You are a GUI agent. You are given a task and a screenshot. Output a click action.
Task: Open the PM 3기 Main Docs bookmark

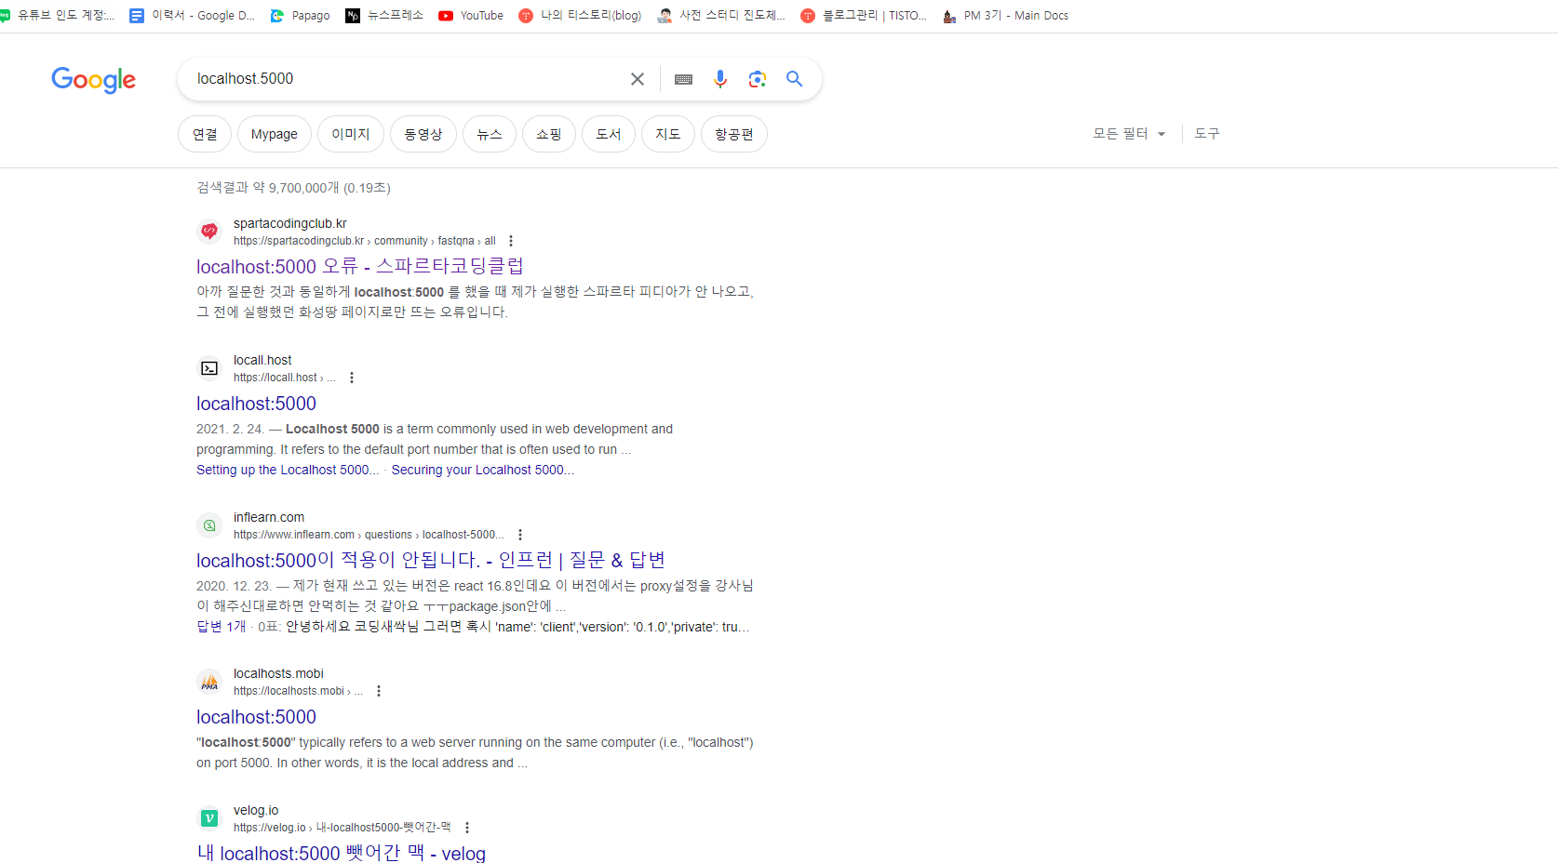pyautogui.click(x=1005, y=16)
